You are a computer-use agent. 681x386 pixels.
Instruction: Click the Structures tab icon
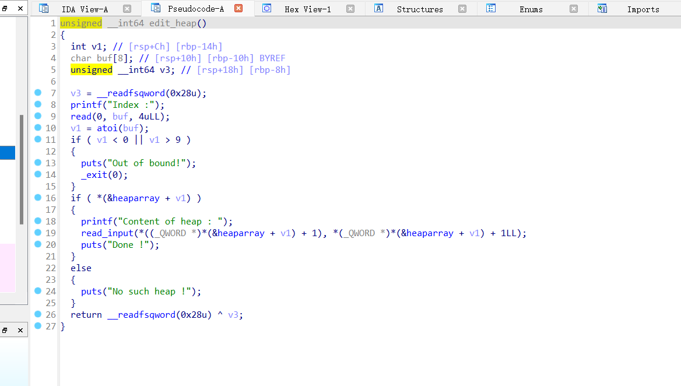[379, 8]
